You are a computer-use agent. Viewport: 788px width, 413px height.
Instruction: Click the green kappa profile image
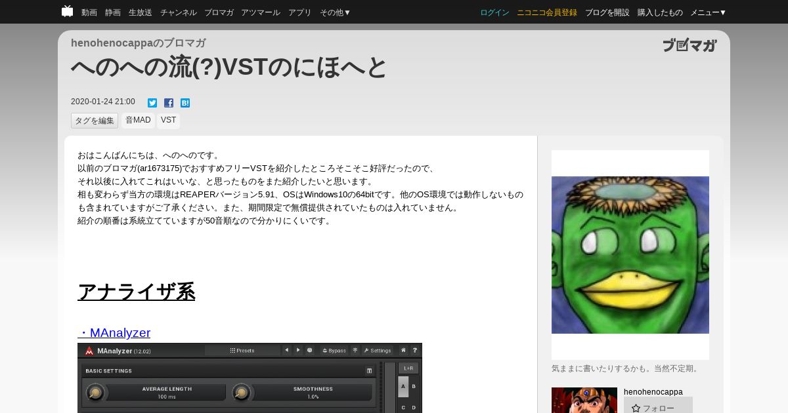(x=630, y=255)
